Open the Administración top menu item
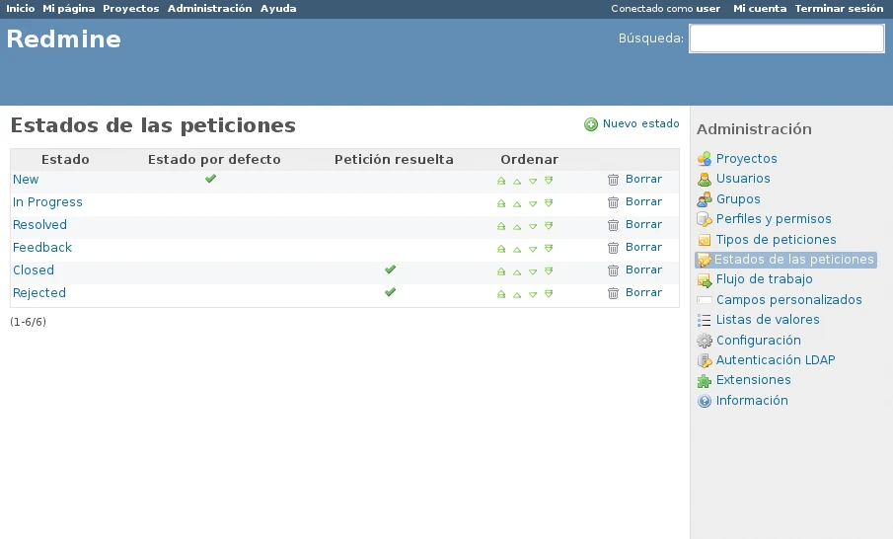 209,8
